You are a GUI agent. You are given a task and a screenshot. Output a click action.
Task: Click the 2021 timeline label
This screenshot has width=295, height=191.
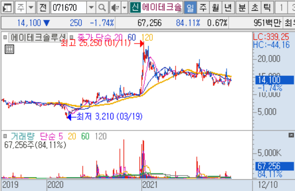(150, 185)
